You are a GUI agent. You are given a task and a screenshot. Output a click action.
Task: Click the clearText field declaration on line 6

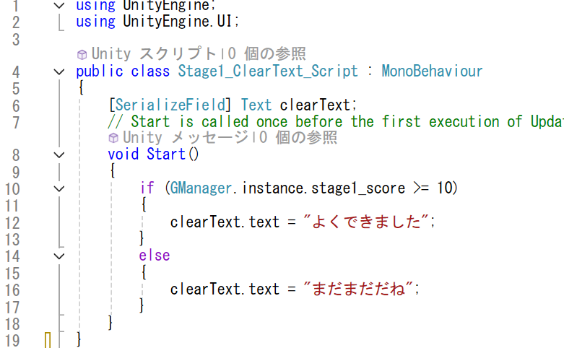pos(315,105)
